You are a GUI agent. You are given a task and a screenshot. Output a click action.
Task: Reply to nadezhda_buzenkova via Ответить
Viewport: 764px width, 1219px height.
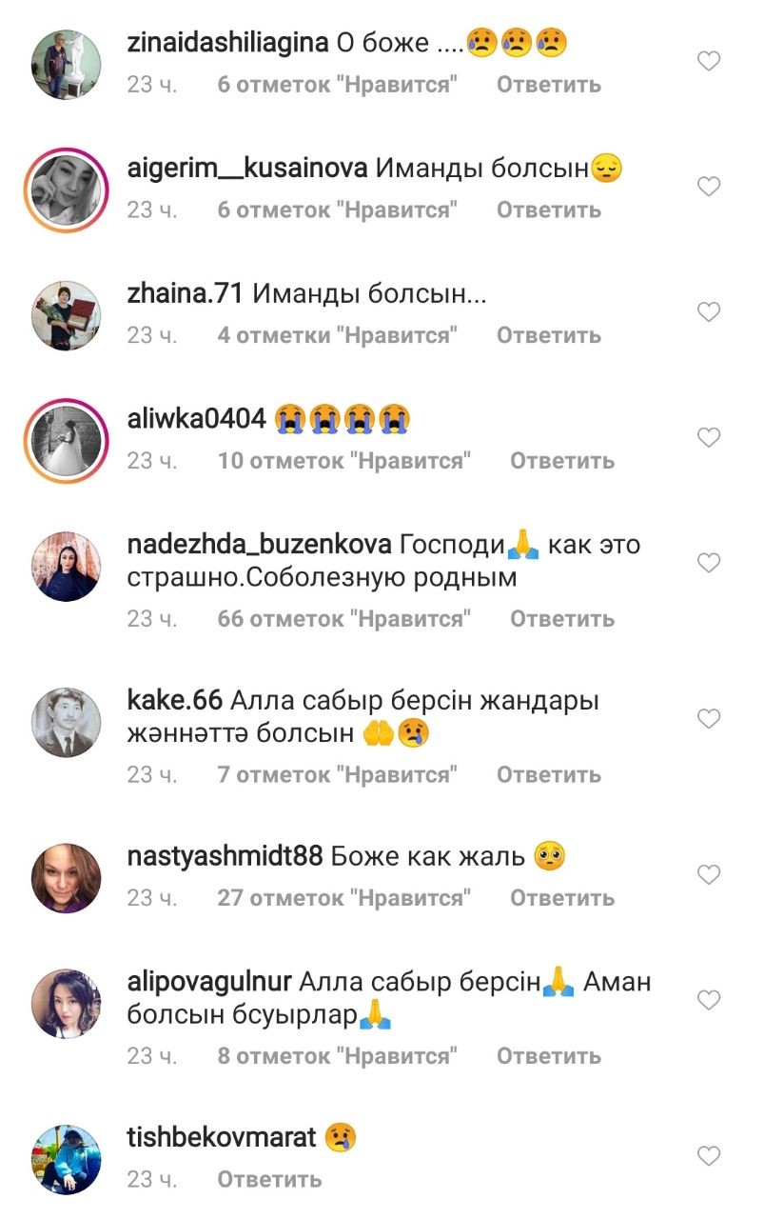[562, 619]
